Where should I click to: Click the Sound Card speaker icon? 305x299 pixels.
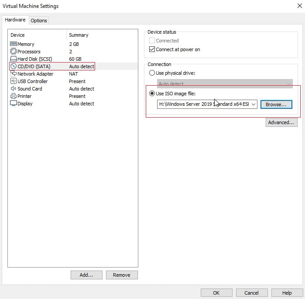click(x=14, y=88)
